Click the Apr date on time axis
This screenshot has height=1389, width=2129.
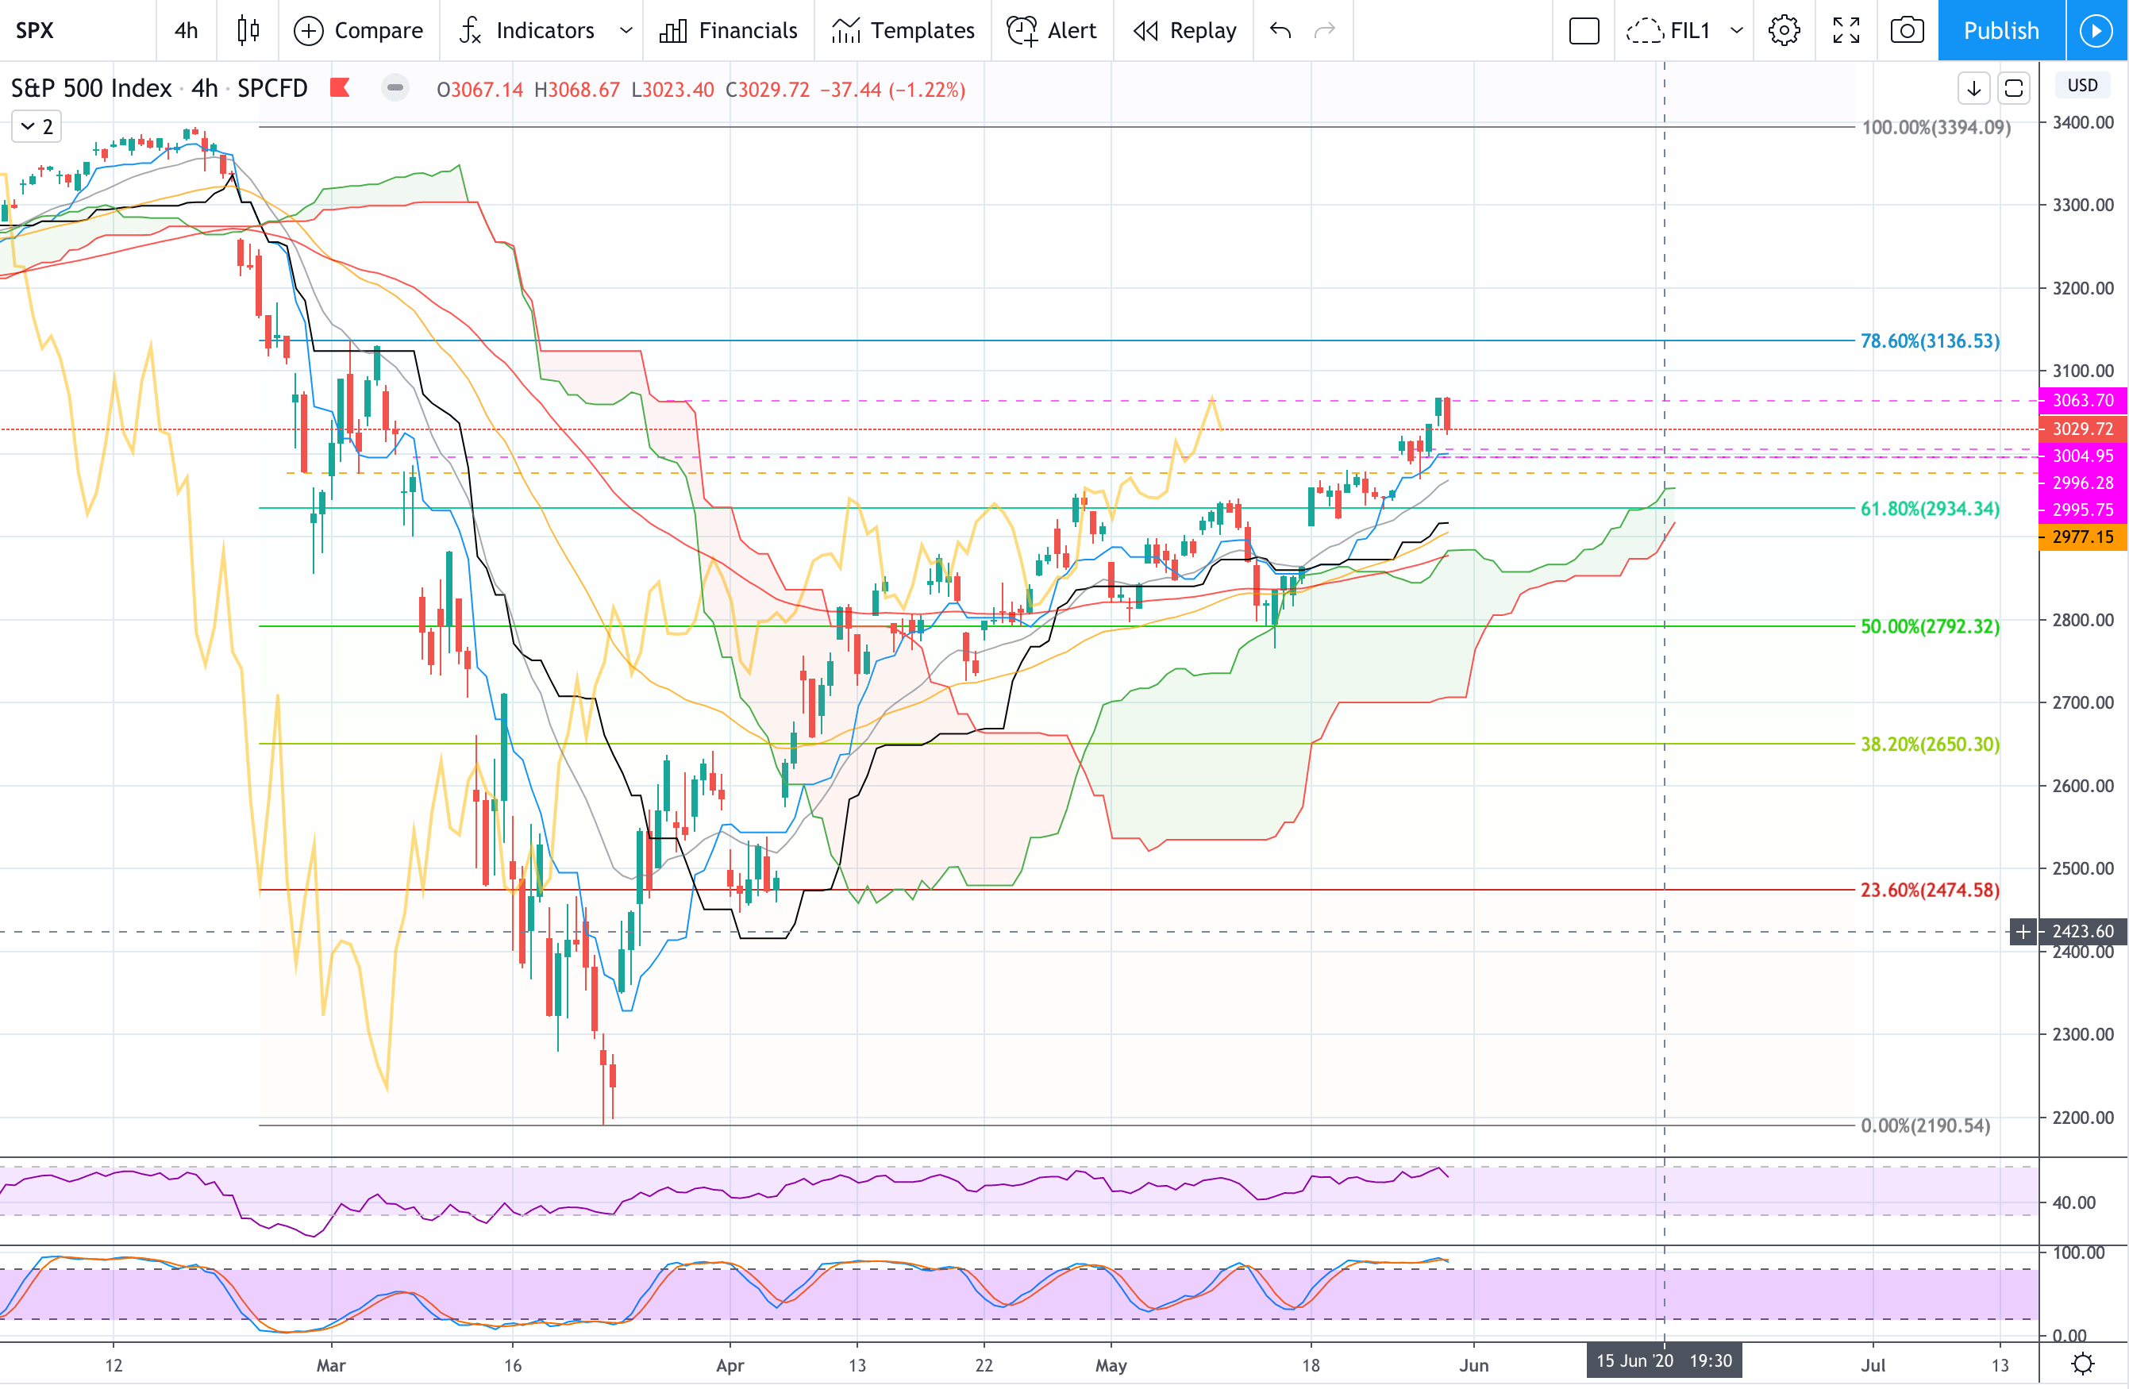(730, 1365)
